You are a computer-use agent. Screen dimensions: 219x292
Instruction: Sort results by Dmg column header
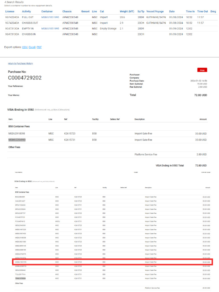(213, 11)
